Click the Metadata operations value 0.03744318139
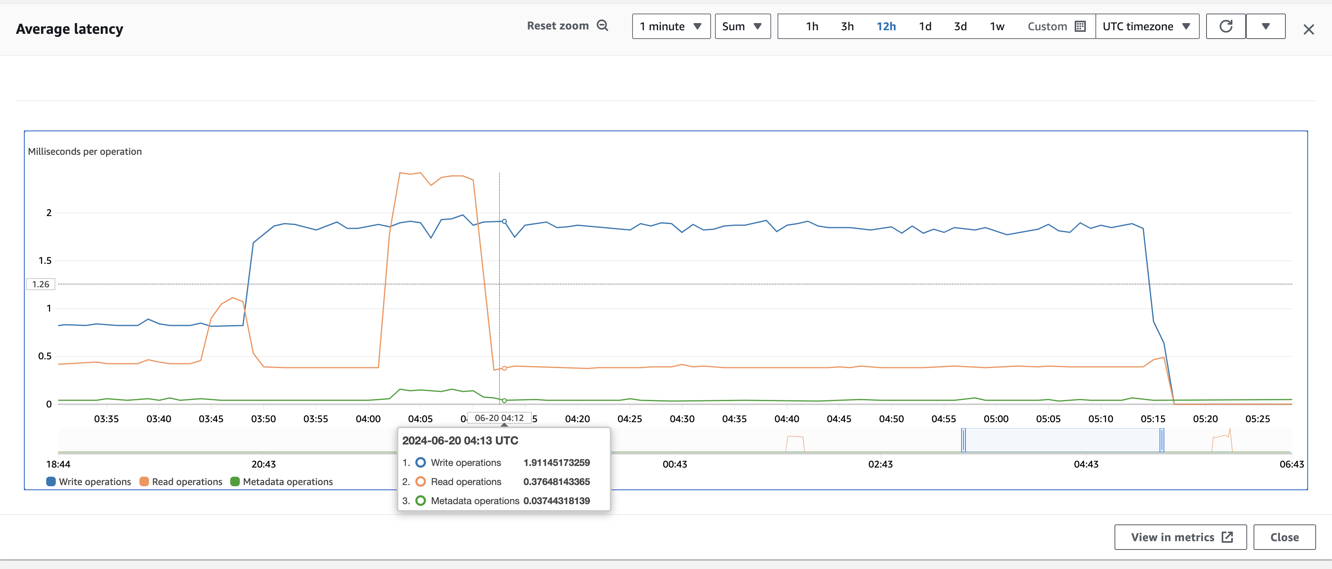This screenshot has height=569, width=1332. pyautogui.click(x=556, y=501)
